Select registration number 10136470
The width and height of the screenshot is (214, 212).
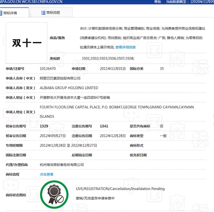click(x=48, y=68)
